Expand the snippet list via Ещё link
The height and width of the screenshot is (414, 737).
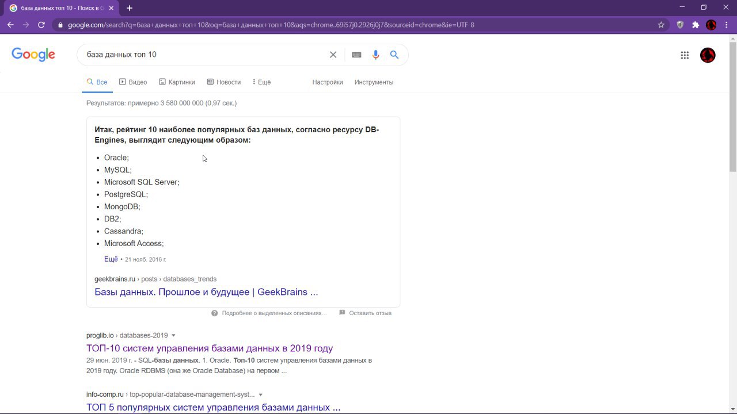click(x=111, y=259)
